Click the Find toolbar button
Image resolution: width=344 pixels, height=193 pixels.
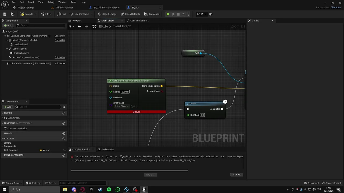pos(62,14)
